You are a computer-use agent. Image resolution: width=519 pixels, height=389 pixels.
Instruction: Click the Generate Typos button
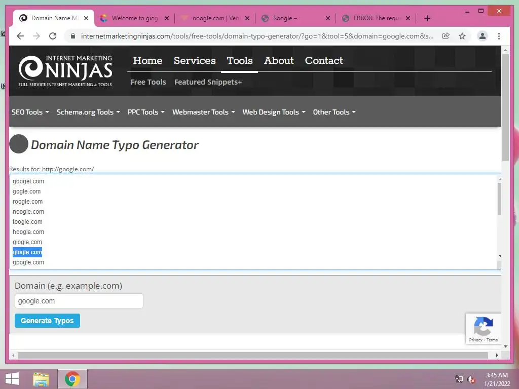point(47,321)
